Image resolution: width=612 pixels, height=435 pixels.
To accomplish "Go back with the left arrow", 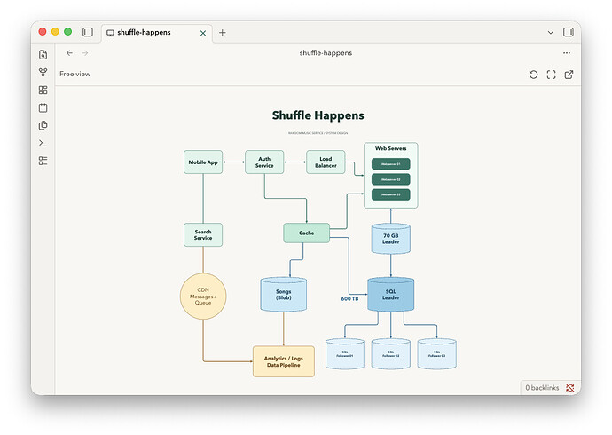I will (69, 53).
